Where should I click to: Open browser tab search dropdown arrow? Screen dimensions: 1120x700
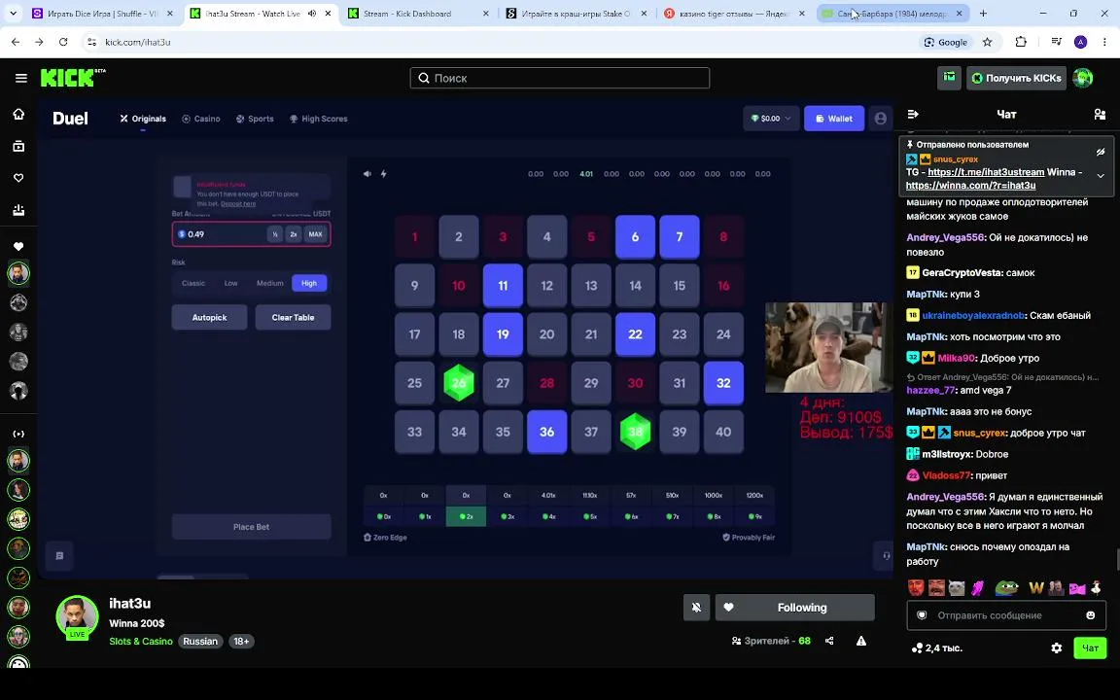click(13, 13)
